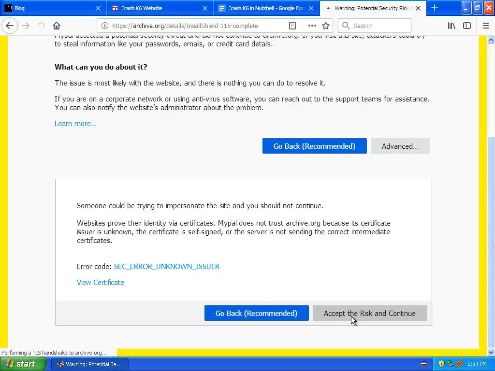Show site information icon in address bar
495x371 pixels.
coord(105,26)
